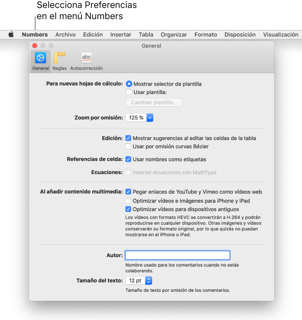Click into the Autor text field

[x=177, y=255]
